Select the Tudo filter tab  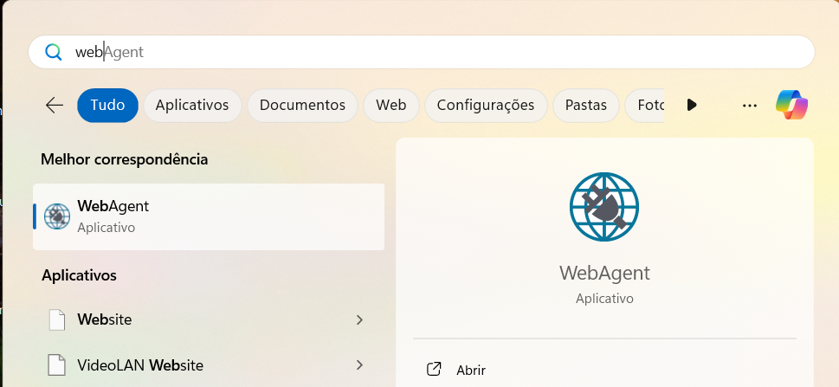pos(107,106)
